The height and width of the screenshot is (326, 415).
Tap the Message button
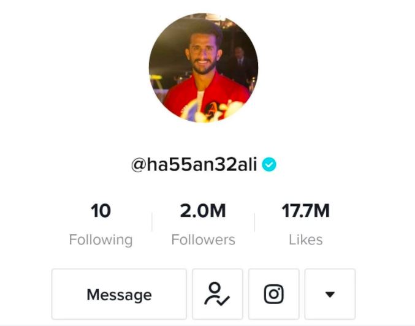point(119,294)
